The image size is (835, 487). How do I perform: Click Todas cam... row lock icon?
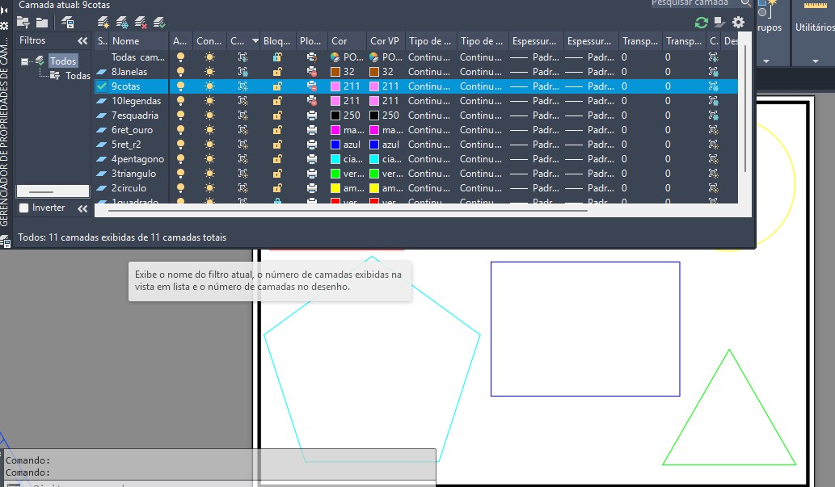pos(277,57)
